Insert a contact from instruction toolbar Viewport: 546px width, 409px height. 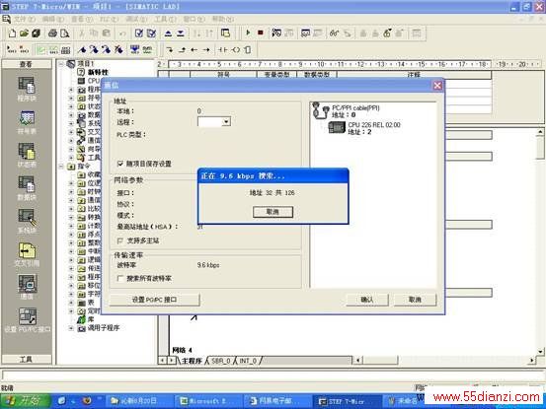tap(222, 50)
